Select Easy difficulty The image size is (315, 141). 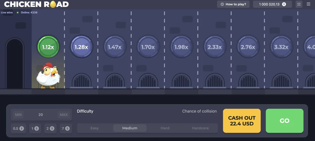(95, 128)
